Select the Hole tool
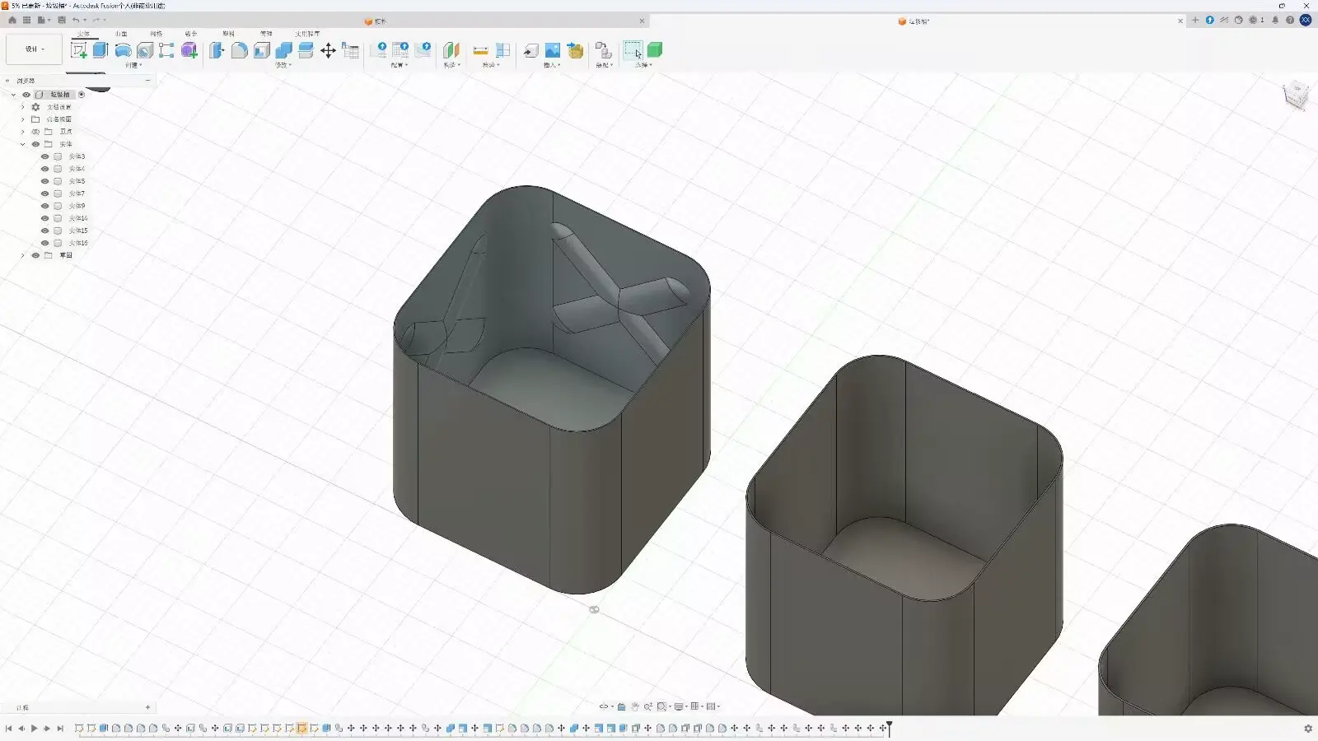The height and width of the screenshot is (741, 1318). [145, 50]
